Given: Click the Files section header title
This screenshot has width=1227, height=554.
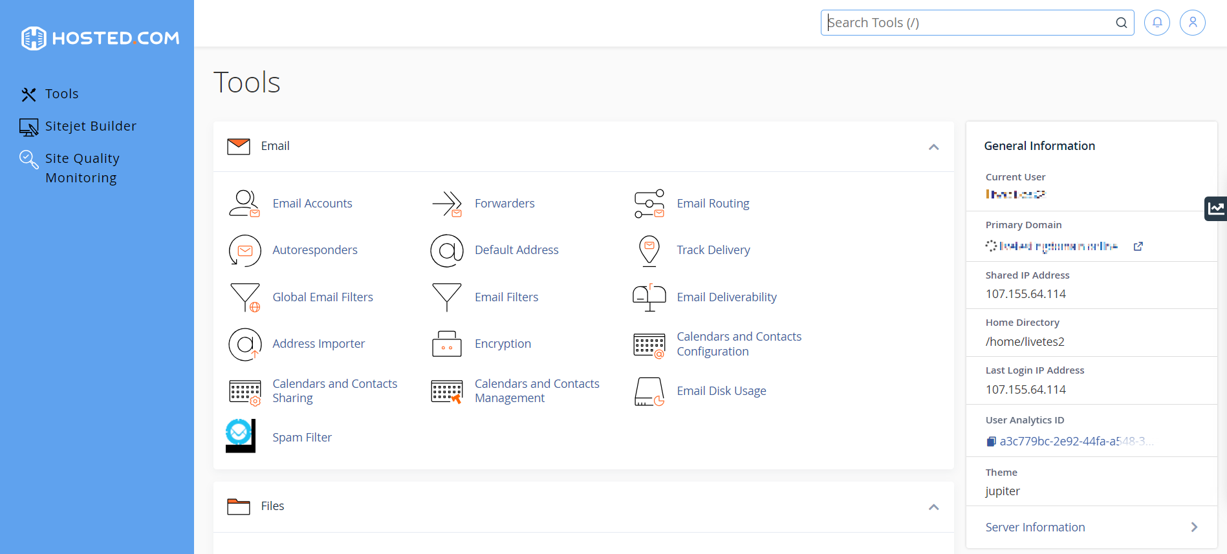Looking at the screenshot, I should [x=272, y=506].
